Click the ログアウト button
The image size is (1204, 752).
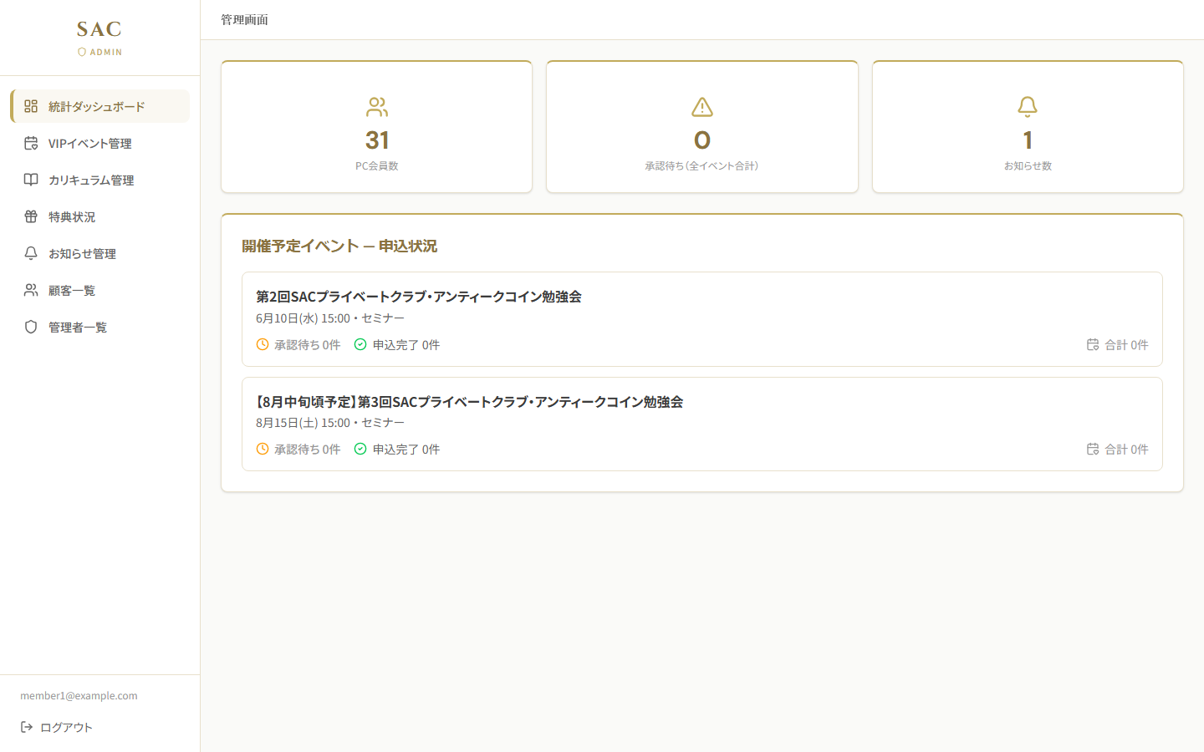(57, 727)
